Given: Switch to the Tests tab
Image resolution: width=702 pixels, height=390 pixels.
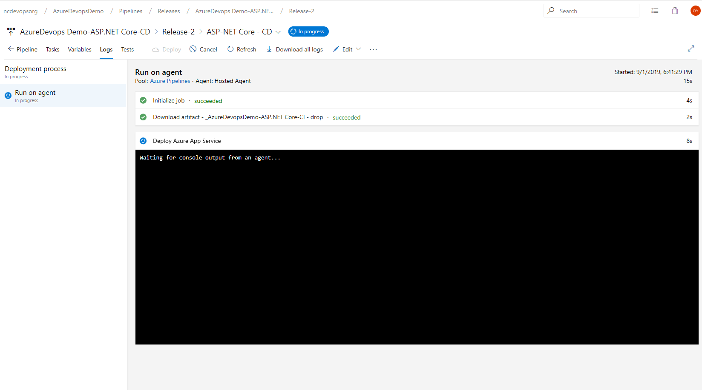Looking at the screenshot, I should point(127,49).
